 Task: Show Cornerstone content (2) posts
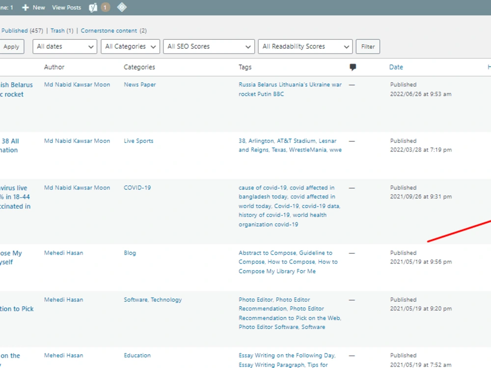[114, 30]
